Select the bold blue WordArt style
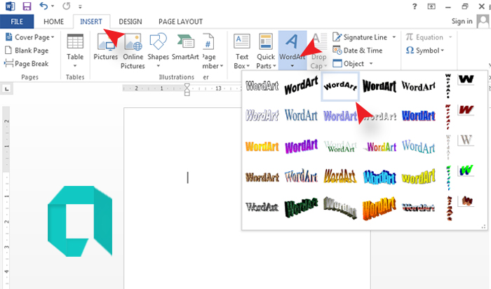Screen dimensions: 491x289 [x=418, y=116]
